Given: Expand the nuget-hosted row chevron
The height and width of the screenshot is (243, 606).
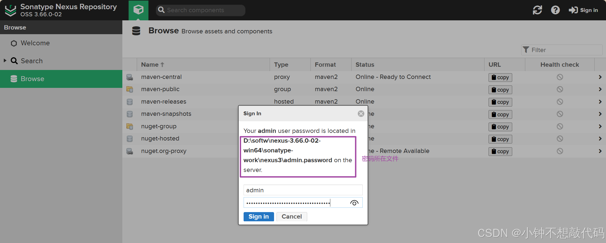Looking at the screenshot, I should tap(600, 139).
